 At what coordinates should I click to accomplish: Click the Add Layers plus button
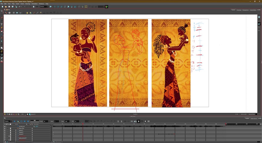(x=27, y=124)
